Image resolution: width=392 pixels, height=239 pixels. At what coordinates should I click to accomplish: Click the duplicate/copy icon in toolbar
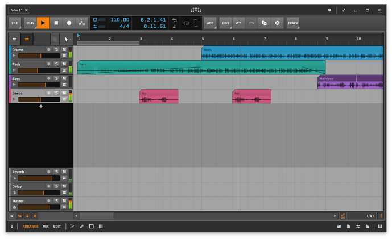point(264,23)
